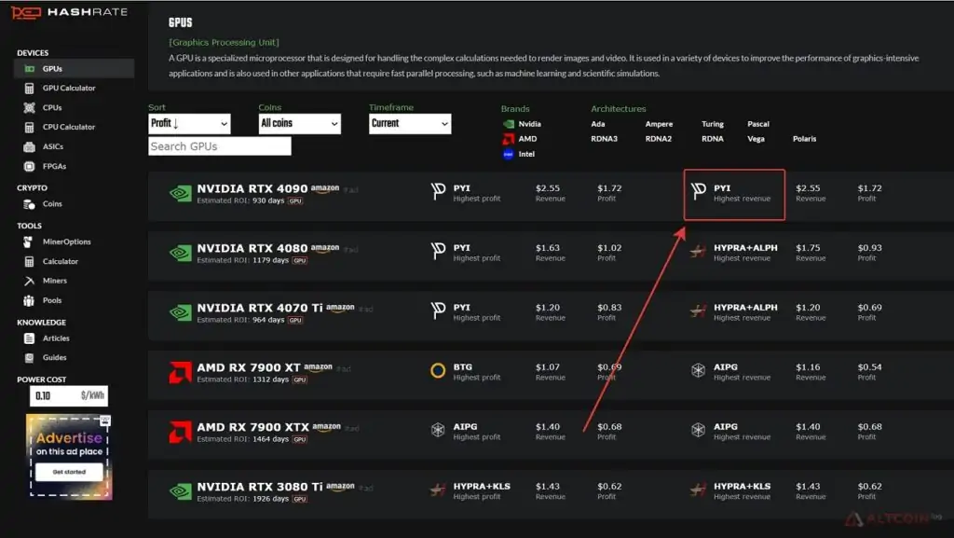This screenshot has height=538, width=954.
Task: Filter by Pascal architecture
Action: (758, 124)
